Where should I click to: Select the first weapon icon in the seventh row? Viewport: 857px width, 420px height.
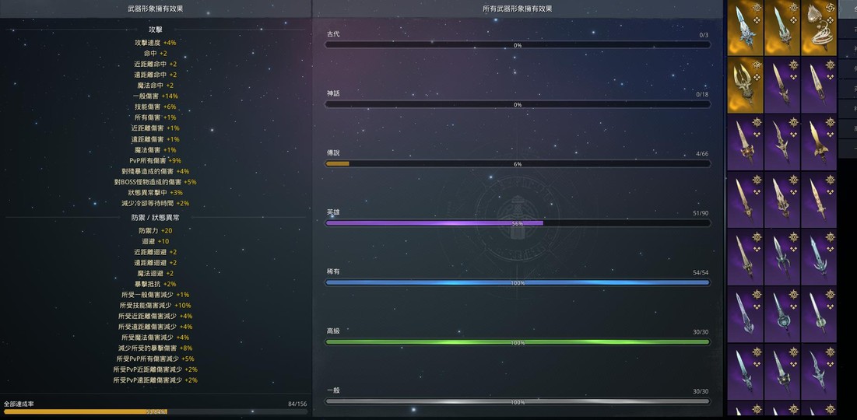(745, 371)
